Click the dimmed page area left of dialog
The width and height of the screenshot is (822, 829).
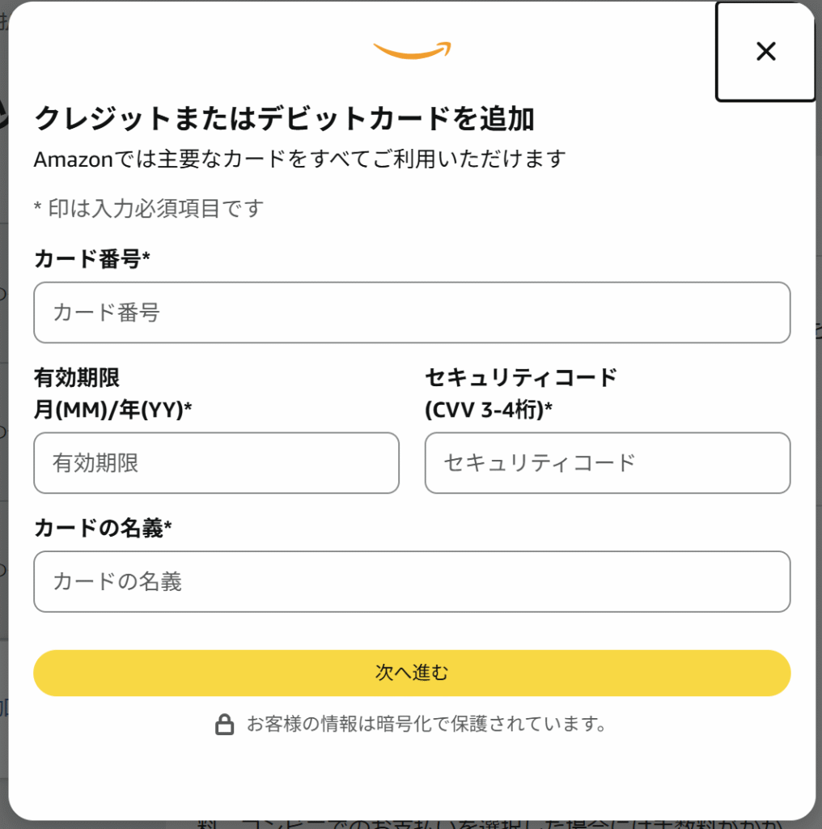click(4, 423)
